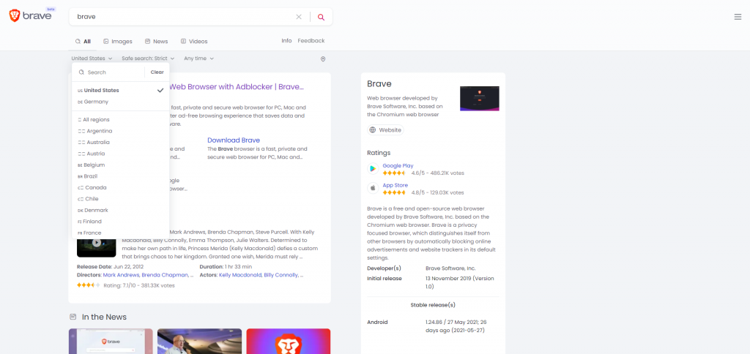Switch to the Images tab
Viewport: 750px width, 354px height.
pos(118,42)
